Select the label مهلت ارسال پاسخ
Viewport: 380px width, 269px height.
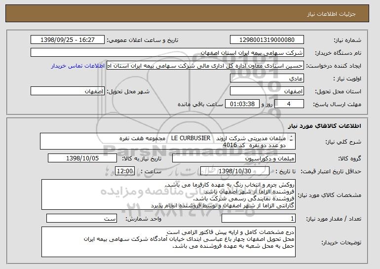pos(337,104)
